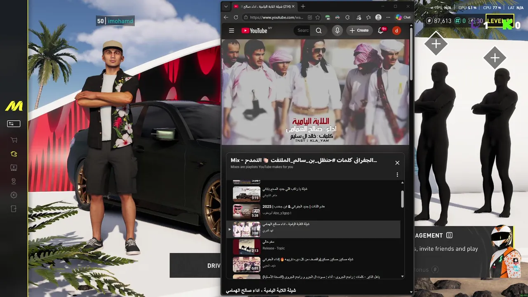Add a crew member with the first plus icon
This screenshot has height=297, width=528.
[436, 44]
